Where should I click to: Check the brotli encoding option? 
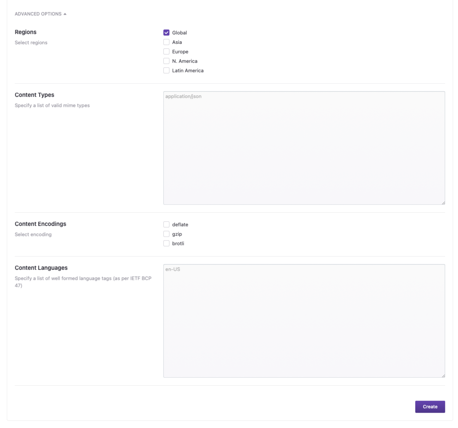point(166,243)
